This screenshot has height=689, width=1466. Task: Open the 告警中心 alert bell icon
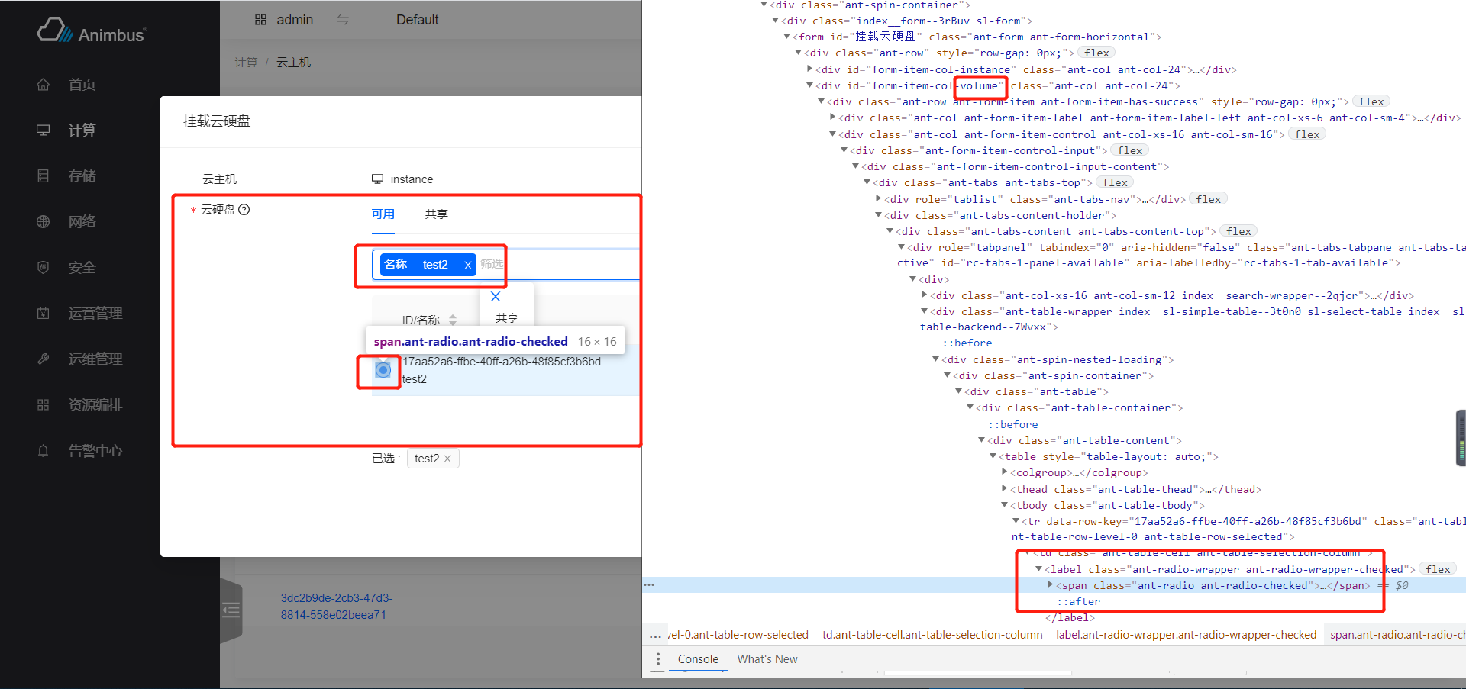[x=44, y=450]
